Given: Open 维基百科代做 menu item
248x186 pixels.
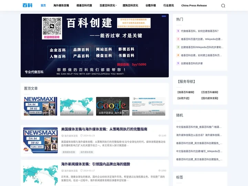Looking at the screenshot, I should 84,6.
